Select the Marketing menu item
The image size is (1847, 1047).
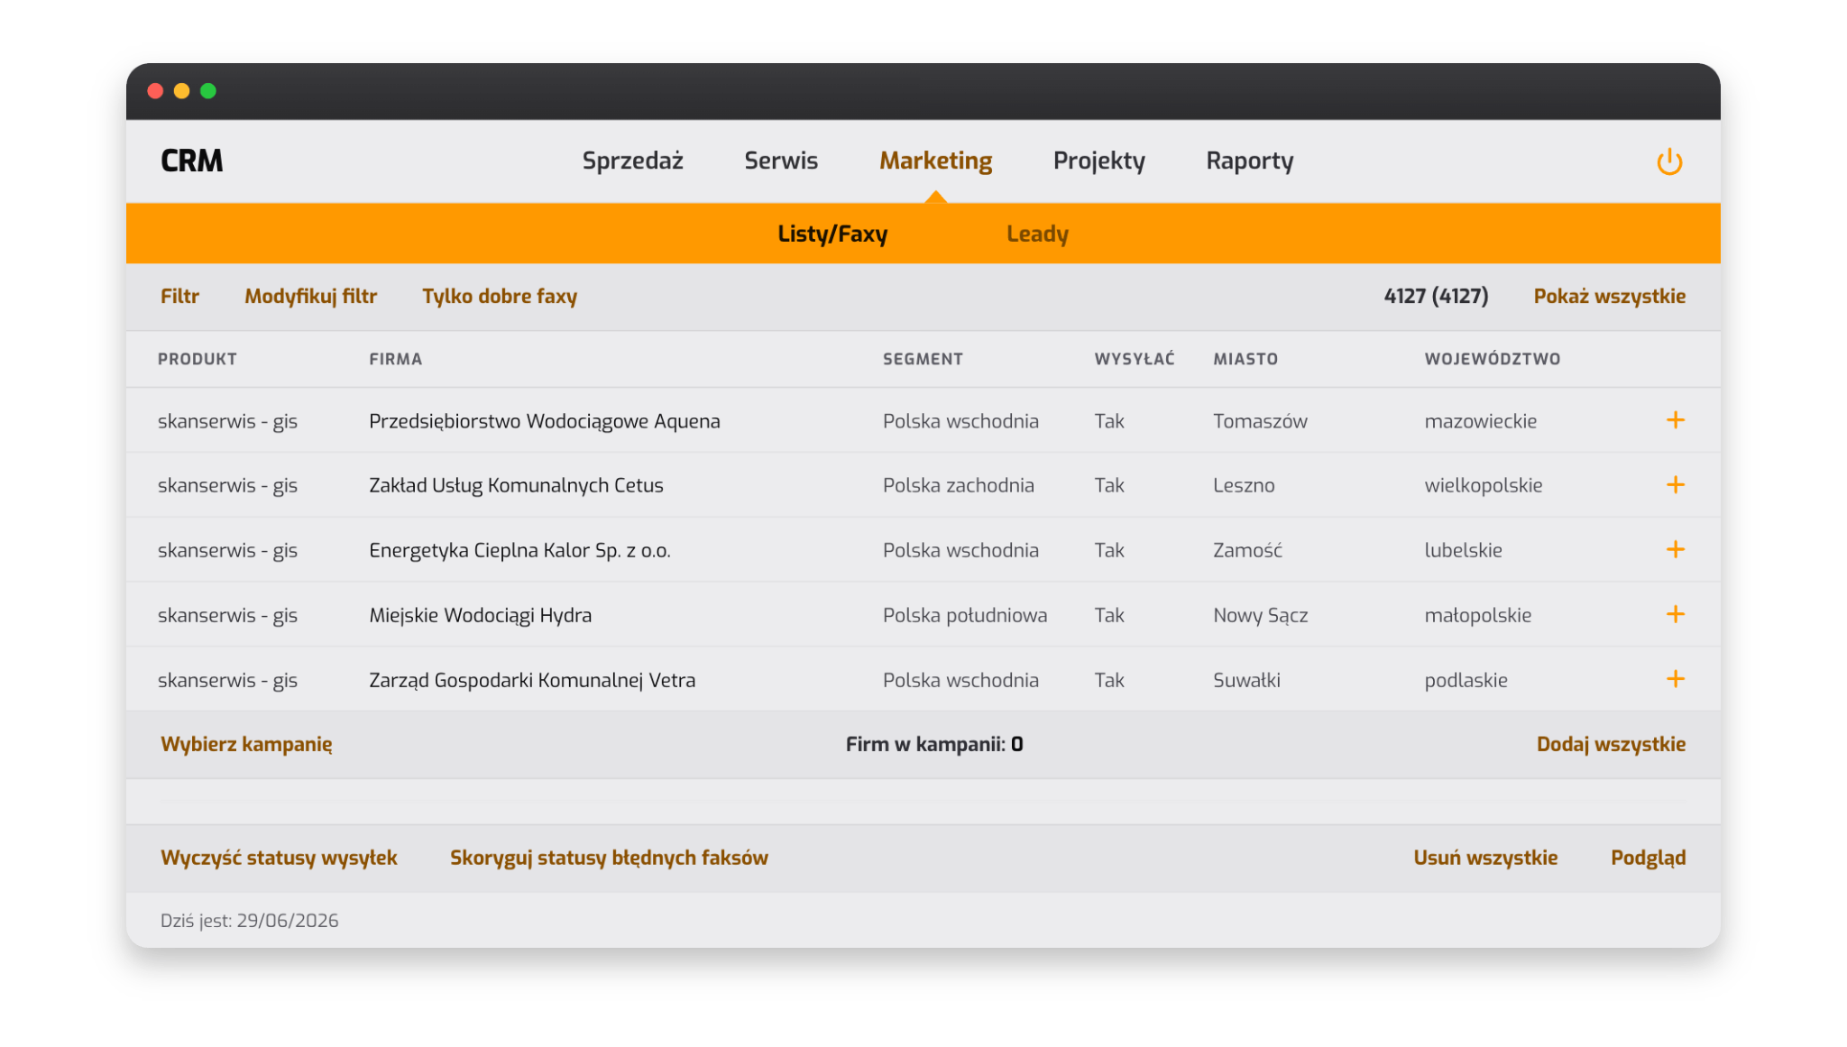[935, 161]
